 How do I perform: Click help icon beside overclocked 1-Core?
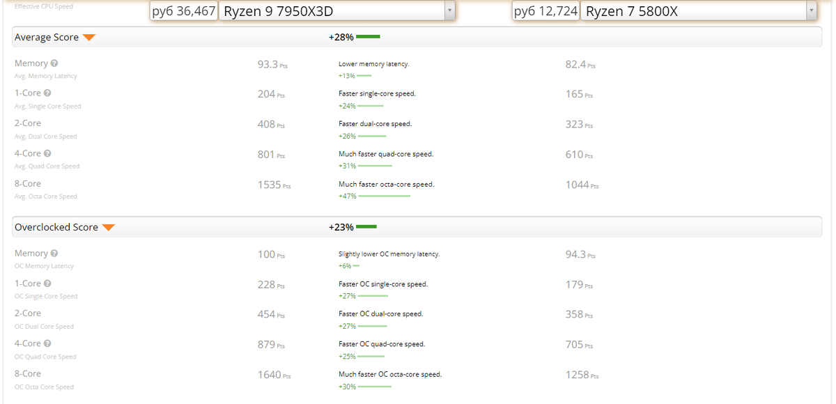47,283
